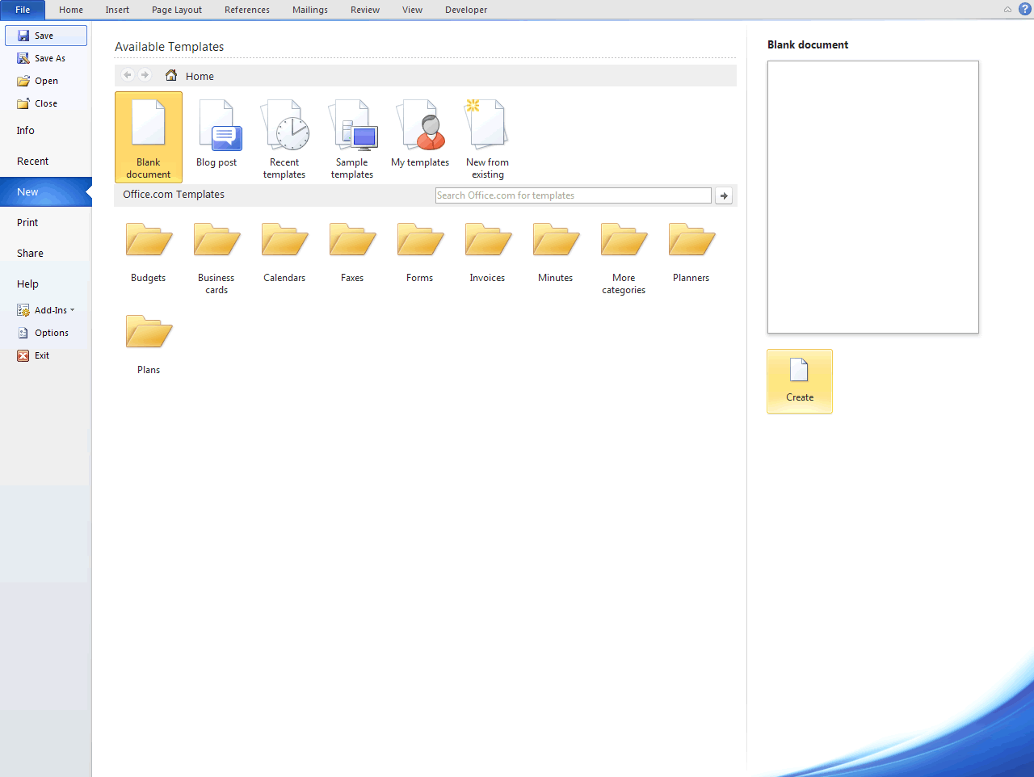Click the back navigation arrow
The width and height of the screenshot is (1034, 777).
coord(127,75)
